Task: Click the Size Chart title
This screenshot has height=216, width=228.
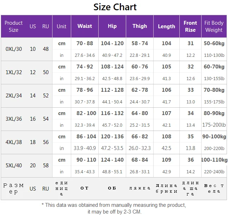Action: coord(115,7)
